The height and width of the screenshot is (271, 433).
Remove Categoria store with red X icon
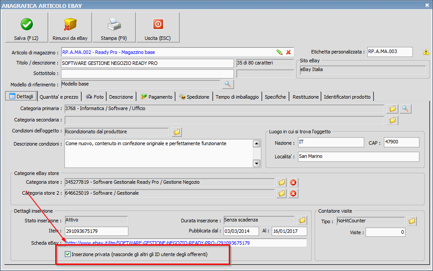coord(293,182)
